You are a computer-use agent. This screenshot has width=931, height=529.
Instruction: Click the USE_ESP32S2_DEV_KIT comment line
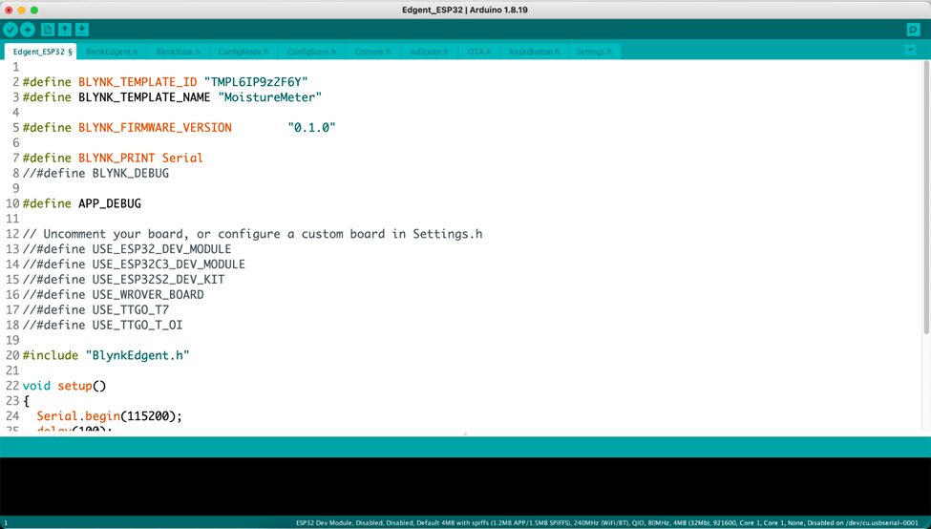pyautogui.click(x=123, y=280)
